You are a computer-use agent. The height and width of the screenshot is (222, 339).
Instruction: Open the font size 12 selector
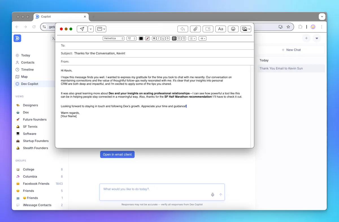131,38
